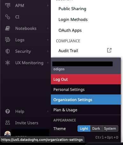Click the Ctrl+Opt+D shortcut hint
Image resolution: width=123 pixels, height=145 pixels.
point(107,137)
